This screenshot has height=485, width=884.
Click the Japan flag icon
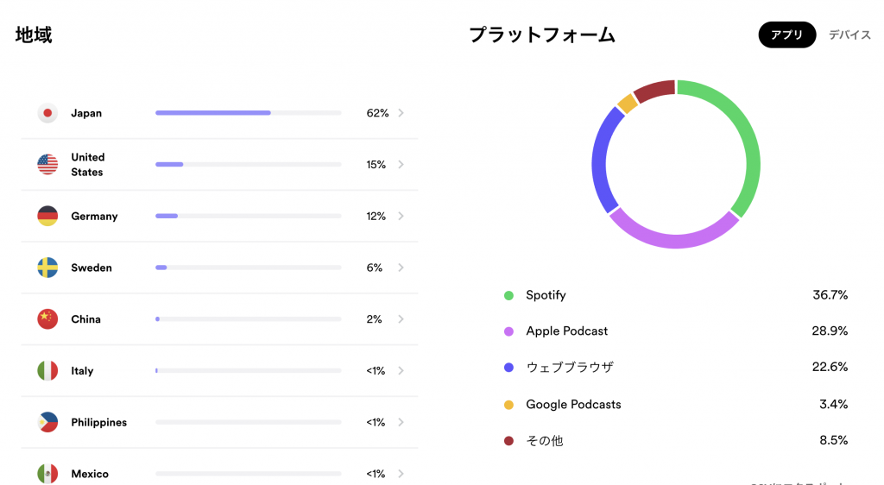(x=47, y=113)
